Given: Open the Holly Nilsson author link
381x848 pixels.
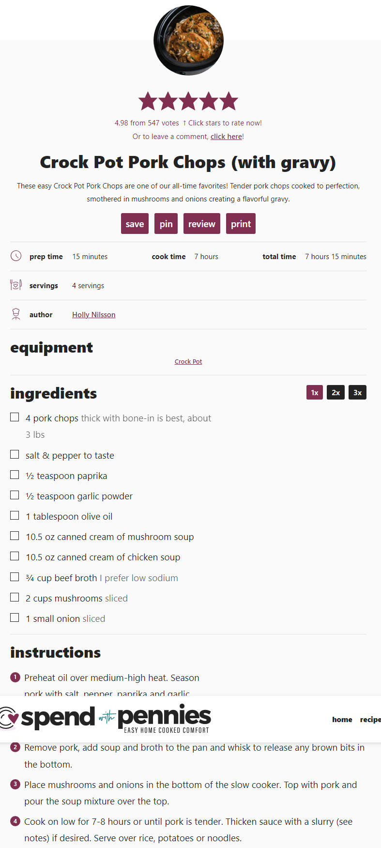Looking at the screenshot, I should click(94, 315).
